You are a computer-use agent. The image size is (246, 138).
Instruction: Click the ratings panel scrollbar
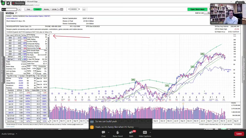(x=48, y=77)
